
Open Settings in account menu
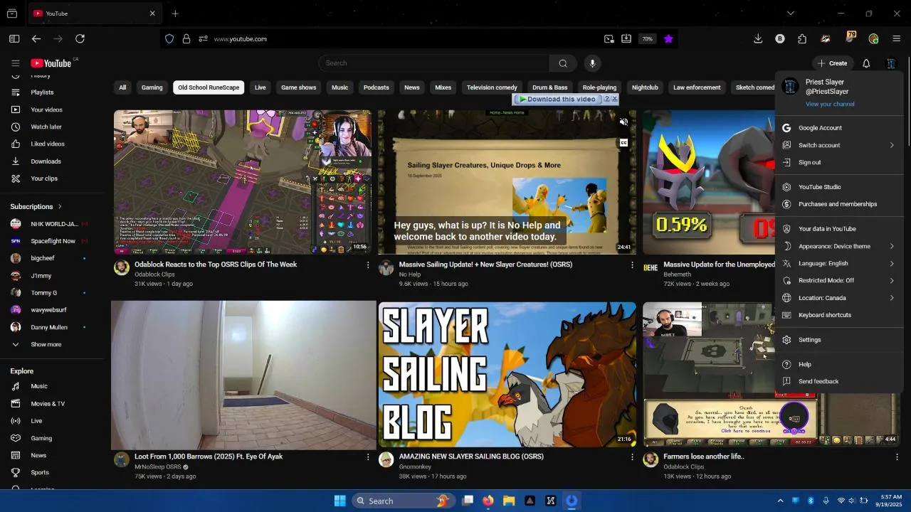838,340
